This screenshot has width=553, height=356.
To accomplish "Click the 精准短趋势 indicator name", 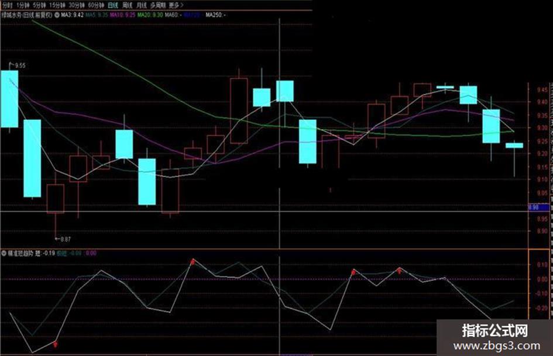I will [x=20, y=253].
